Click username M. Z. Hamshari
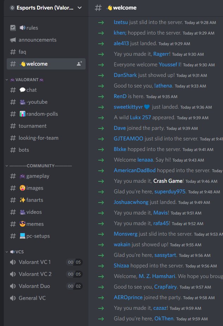This screenshot has width=223, height=326. click(x=157, y=276)
